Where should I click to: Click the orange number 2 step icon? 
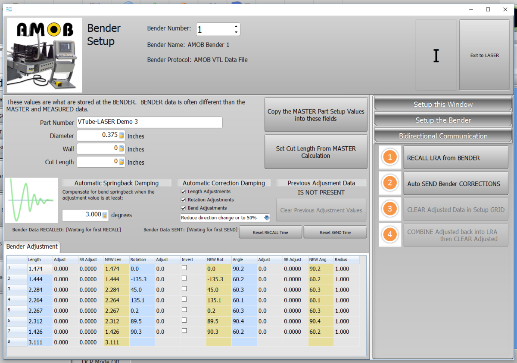click(390, 183)
